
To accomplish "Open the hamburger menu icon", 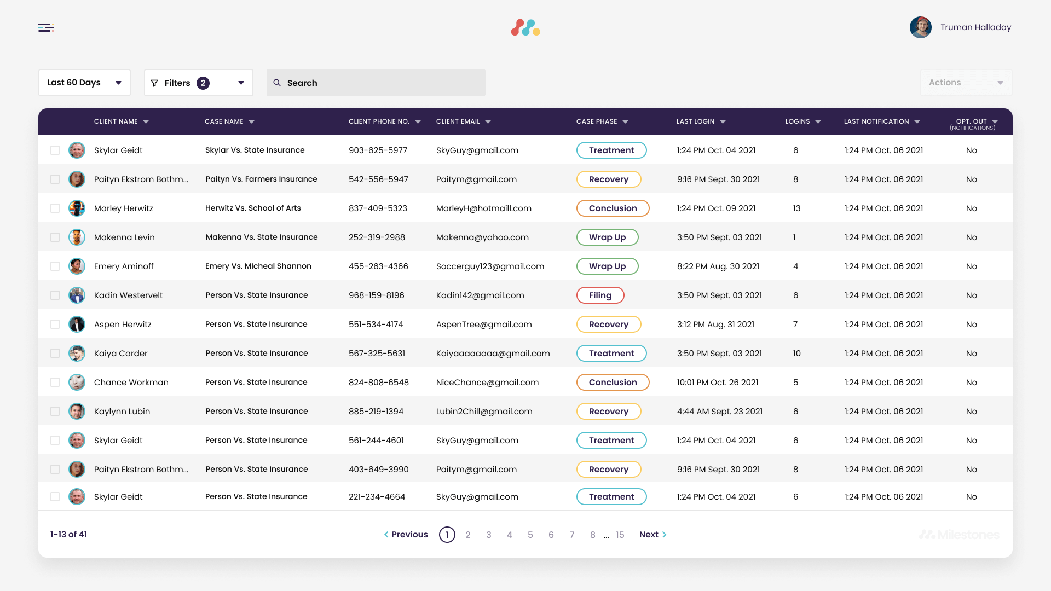I will [x=46, y=27].
